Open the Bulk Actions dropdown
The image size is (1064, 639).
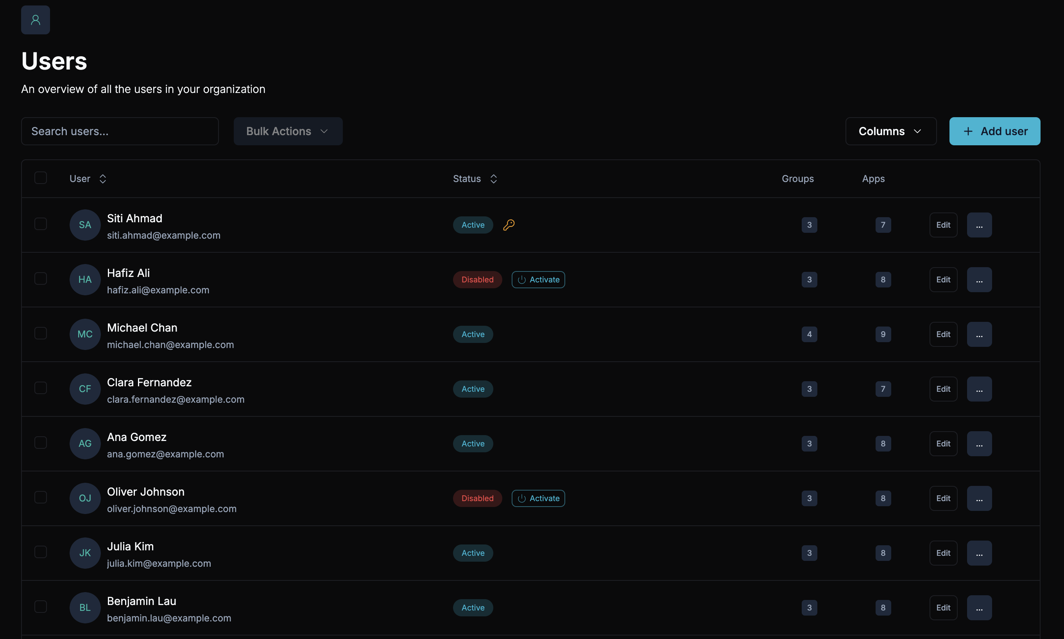tap(288, 131)
